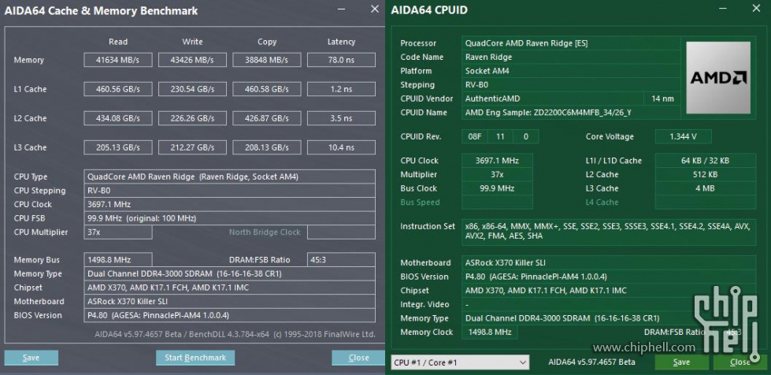
Task: Select L3 Cache Copy 208.13 GB/s
Action: click(266, 147)
